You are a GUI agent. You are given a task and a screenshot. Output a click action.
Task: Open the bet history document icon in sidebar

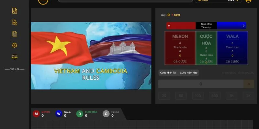(x=15, y=11)
